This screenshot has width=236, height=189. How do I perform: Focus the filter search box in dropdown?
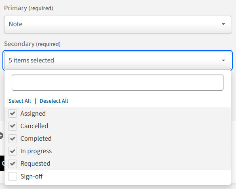(x=118, y=83)
